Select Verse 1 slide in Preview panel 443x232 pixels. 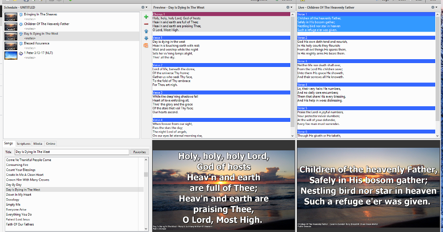tap(221, 48)
